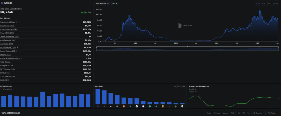Click the center grip of the range slider
281x116 pixels.
pyautogui.click(x=187, y=46)
